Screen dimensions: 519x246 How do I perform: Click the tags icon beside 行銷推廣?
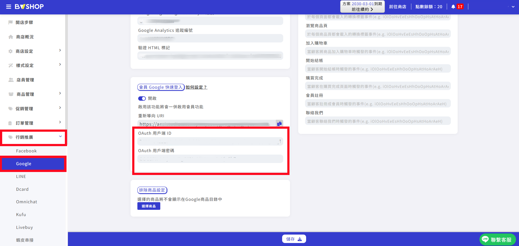pos(11,137)
